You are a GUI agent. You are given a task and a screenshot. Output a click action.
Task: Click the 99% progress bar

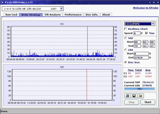140,89
